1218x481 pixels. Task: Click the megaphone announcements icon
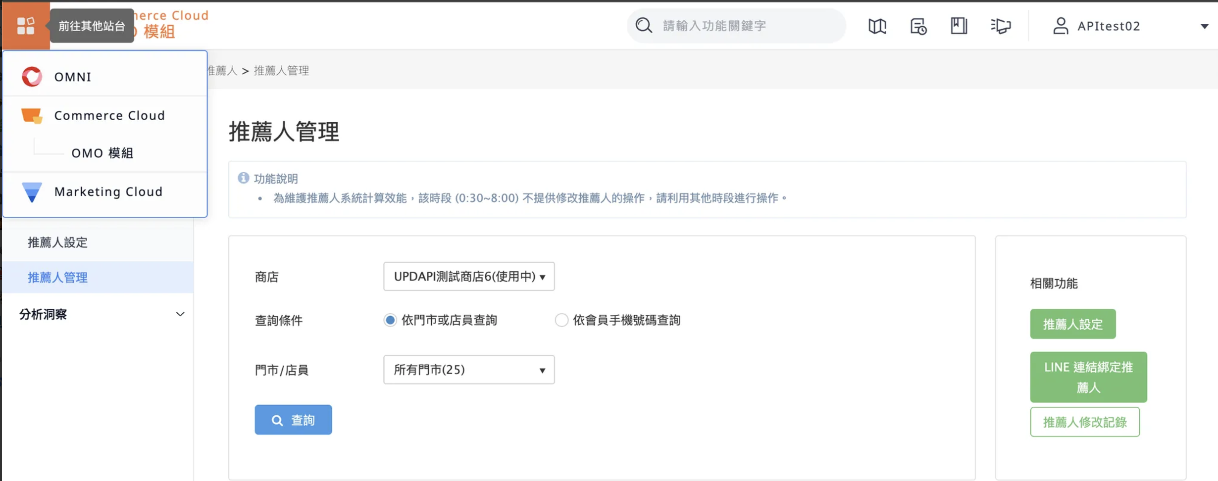tap(1000, 26)
